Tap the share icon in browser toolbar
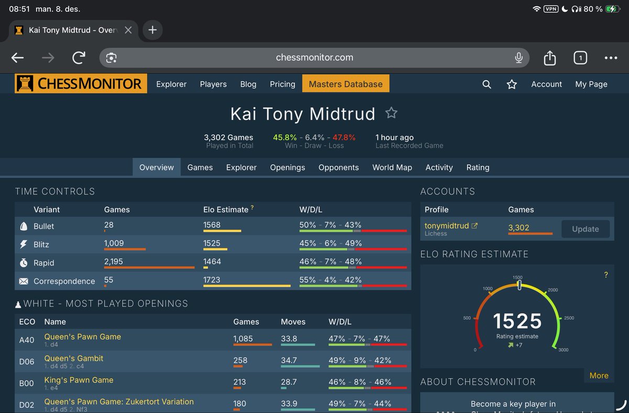Viewport: 629px width, 413px height. coord(549,58)
